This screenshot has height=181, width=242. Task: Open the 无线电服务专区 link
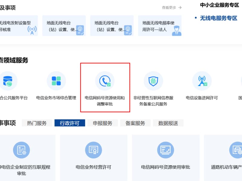(218, 18)
